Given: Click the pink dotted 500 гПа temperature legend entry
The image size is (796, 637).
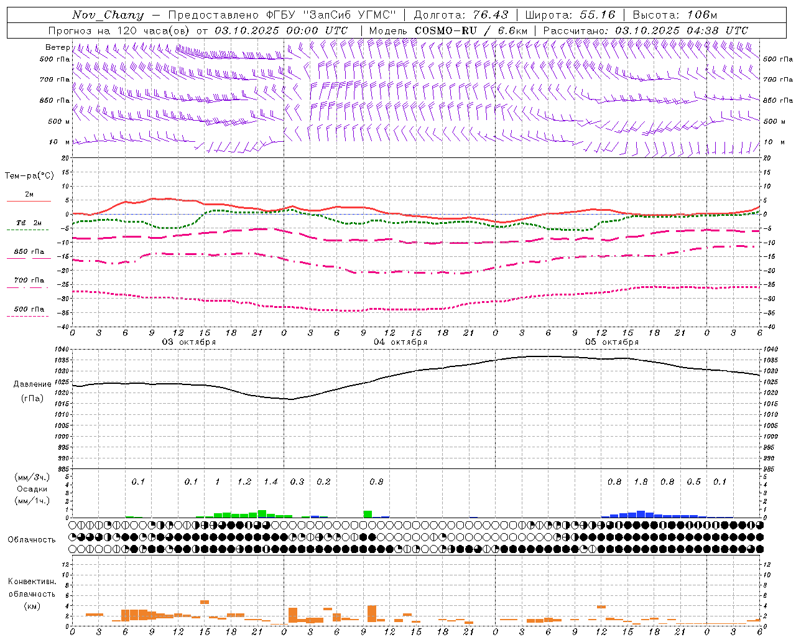Looking at the screenshot, I should pyautogui.click(x=29, y=312).
